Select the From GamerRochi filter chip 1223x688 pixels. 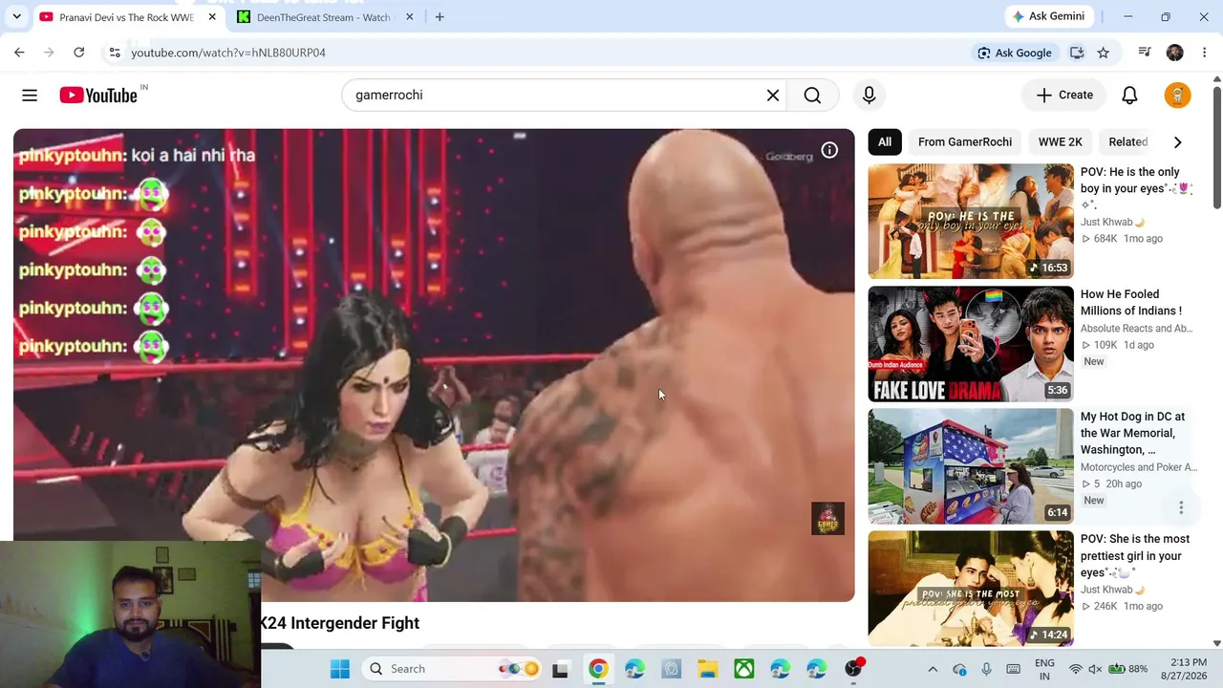tap(965, 141)
